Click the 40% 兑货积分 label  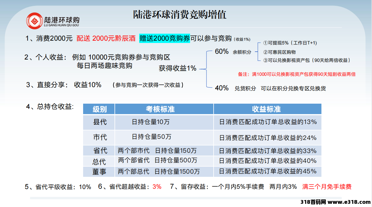[235, 88]
